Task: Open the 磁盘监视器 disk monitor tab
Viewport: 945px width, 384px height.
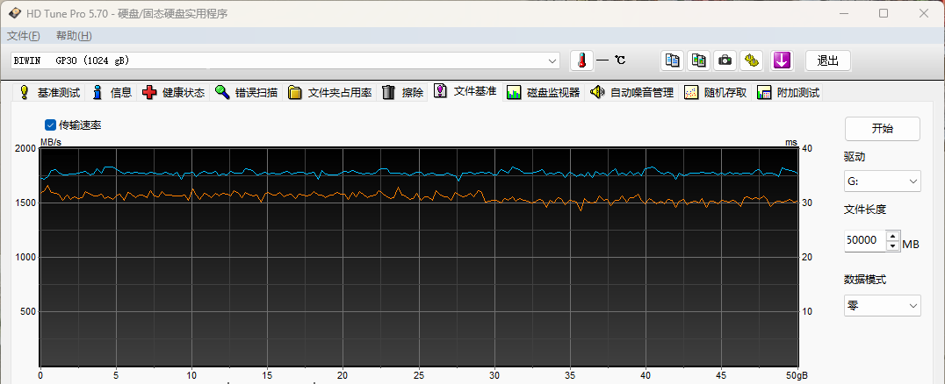Action: point(544,93)
